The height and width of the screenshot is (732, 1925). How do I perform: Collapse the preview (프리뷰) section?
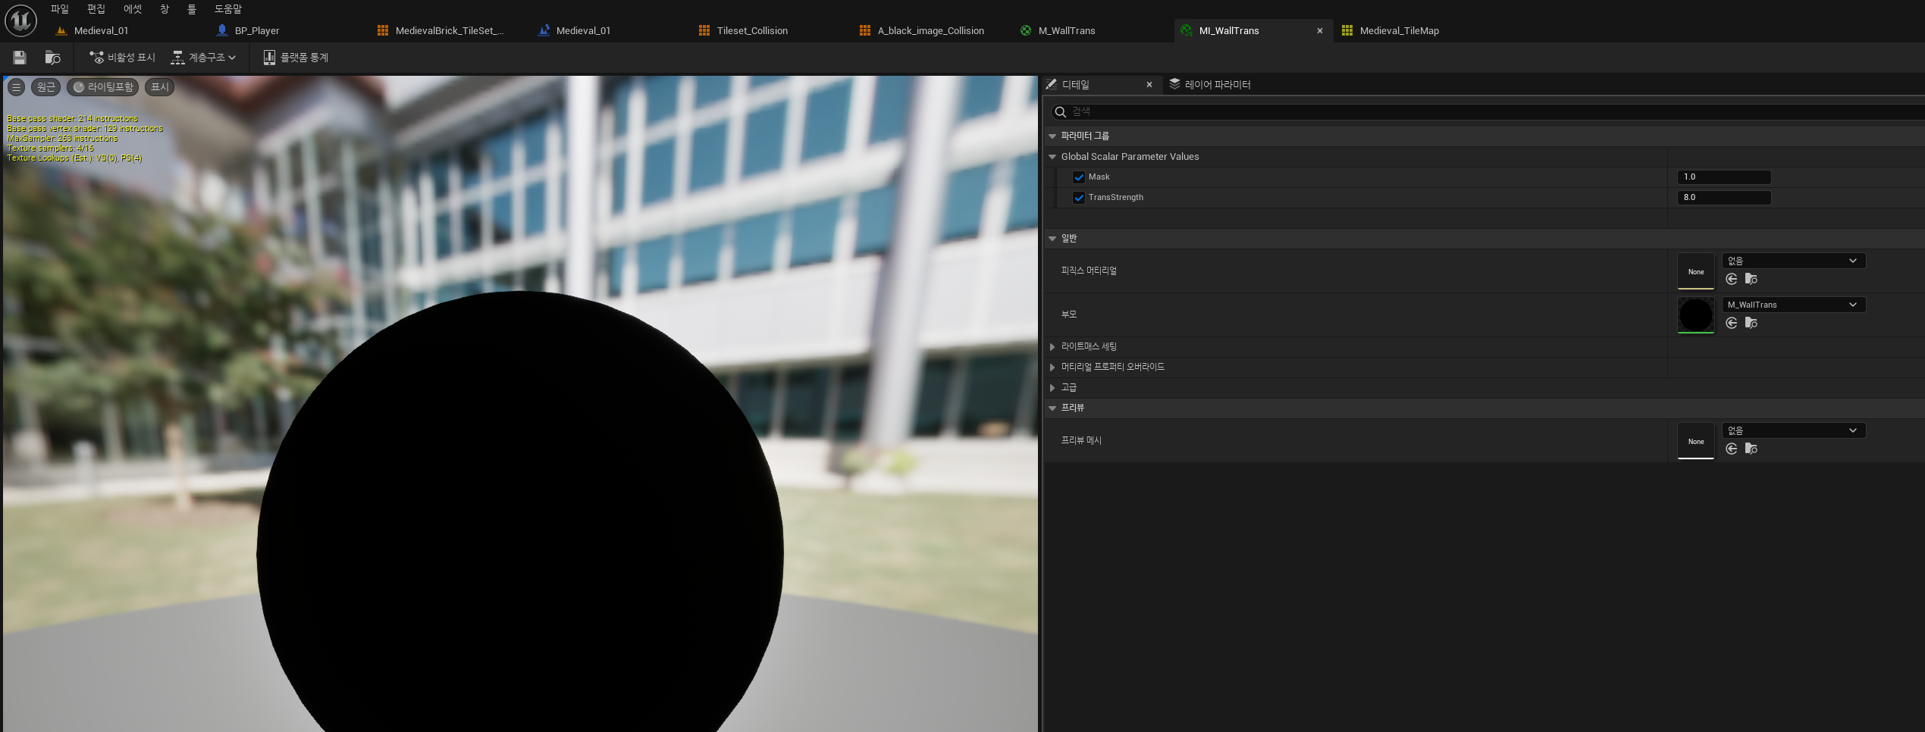[1052, 408]
